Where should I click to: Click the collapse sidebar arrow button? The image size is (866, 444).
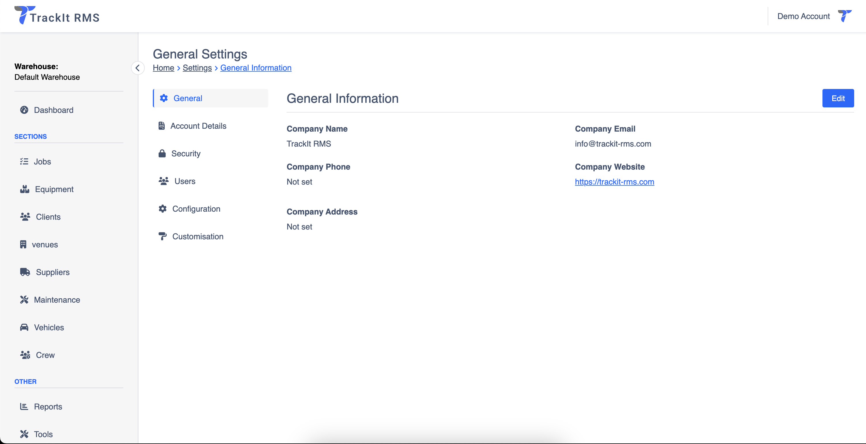(138, 68)
